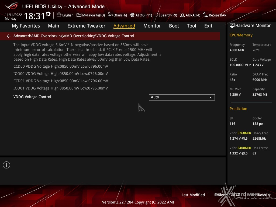Select the VDDG Voltage Control label
Screen dimensions: 276x207
pos(32,97)
